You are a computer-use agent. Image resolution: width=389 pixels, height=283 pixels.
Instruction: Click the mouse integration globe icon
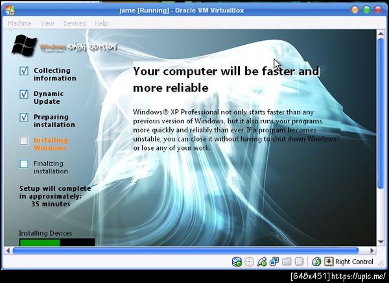click(x=316, y=262)
